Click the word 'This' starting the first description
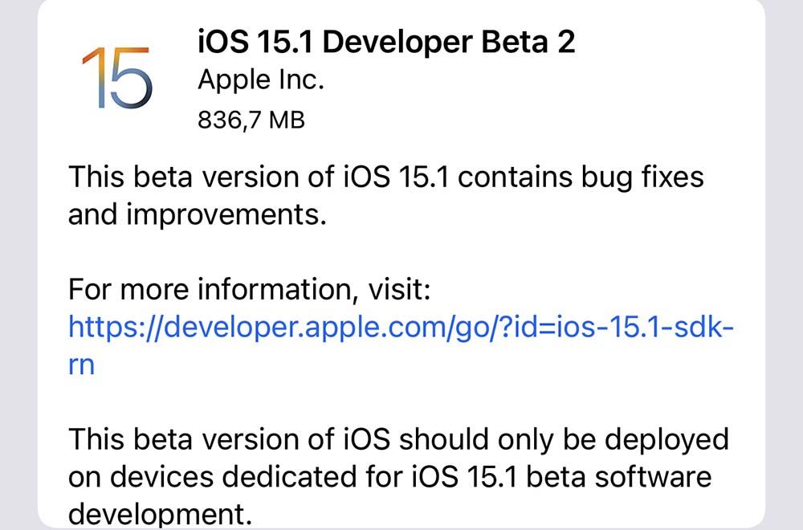This screenshot has height=530, width=803. [96, 177]
